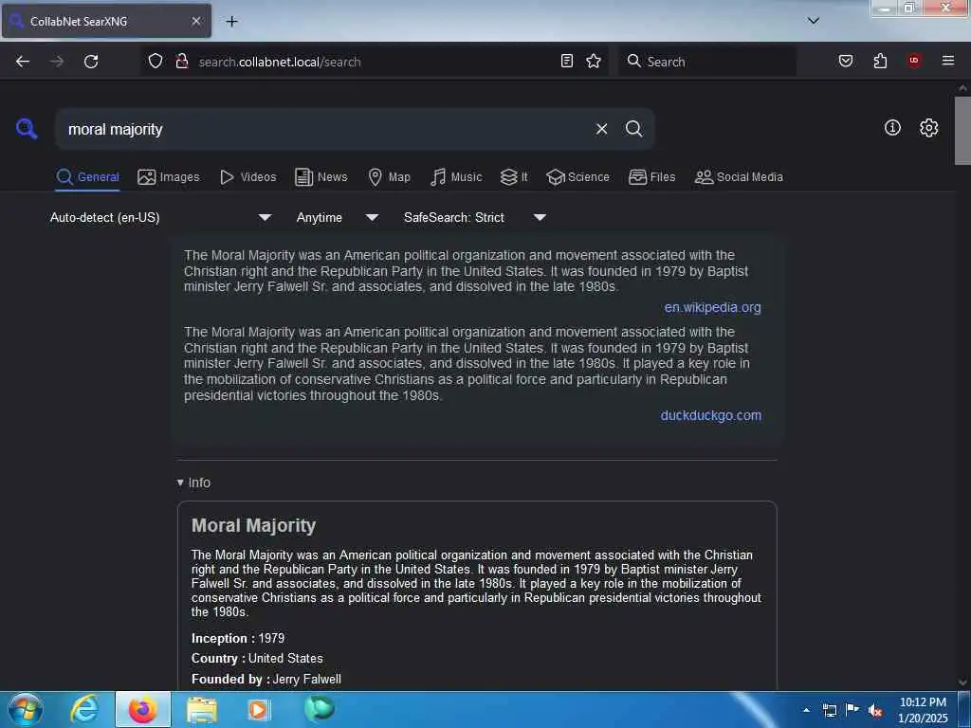The width and height of the screenshot is (971, 728).
Task: Select the General search tab
Action: tap(87, 177)
